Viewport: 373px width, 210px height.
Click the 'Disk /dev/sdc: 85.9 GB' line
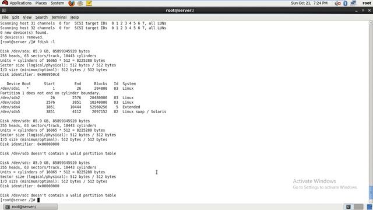45,163
